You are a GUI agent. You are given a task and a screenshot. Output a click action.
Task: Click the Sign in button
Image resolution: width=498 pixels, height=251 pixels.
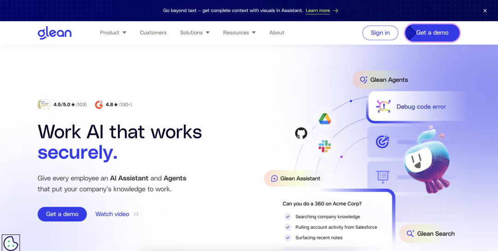click(380, 33)
